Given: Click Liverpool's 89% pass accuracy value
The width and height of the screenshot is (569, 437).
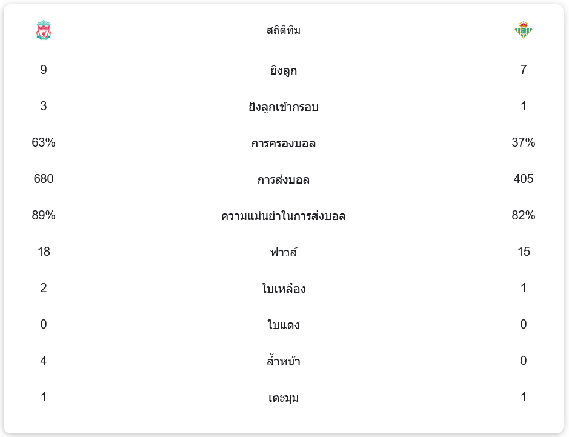Looking at the screenshot, I should click(x=44, y=216).
